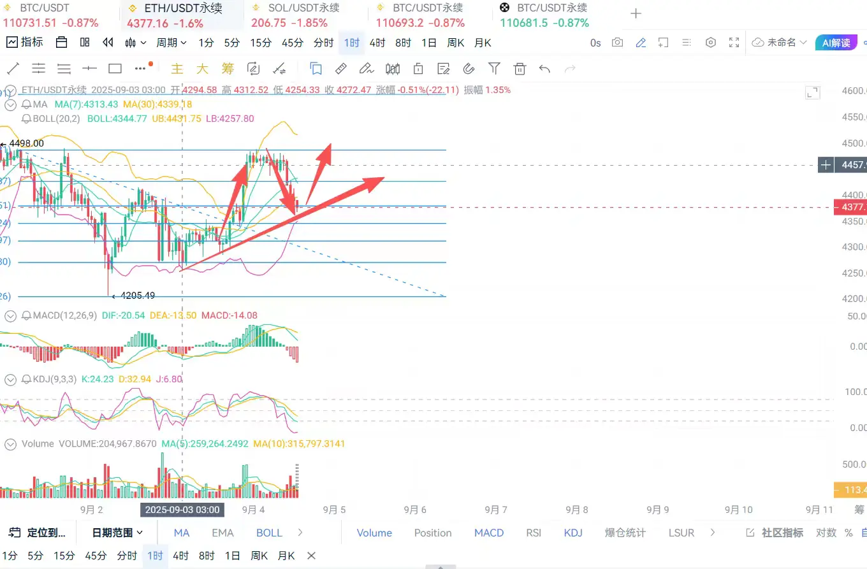Redo the drawing action
This screenshot has width=867, height=569.
[570, 68]
